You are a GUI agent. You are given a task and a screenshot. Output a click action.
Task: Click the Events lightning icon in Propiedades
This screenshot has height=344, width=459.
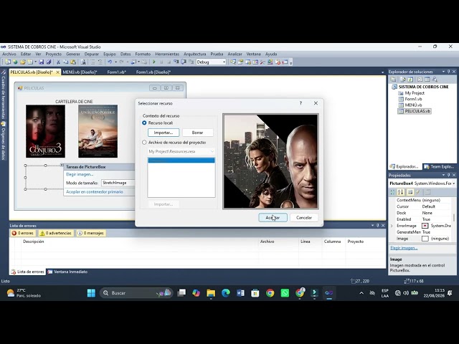coord(417,192)
